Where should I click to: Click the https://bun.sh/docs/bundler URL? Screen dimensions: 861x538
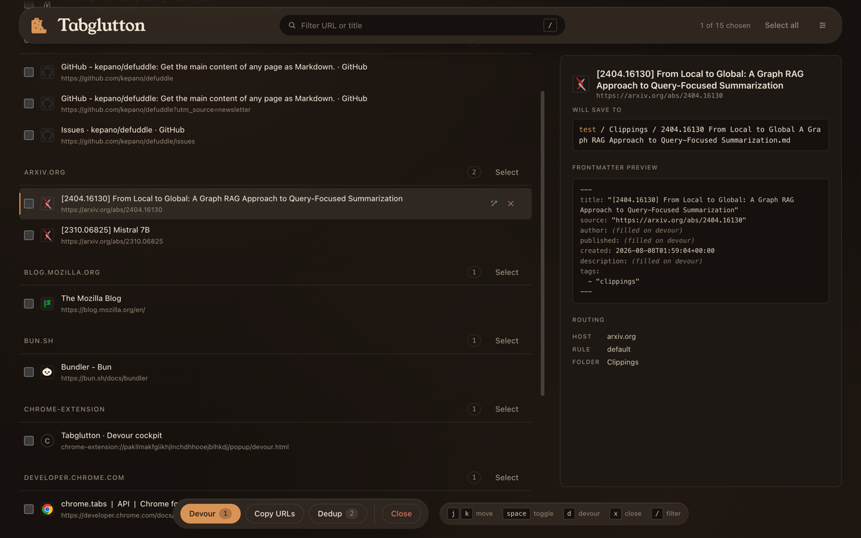[104, 378]
